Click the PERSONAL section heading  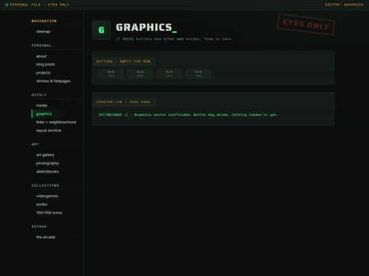click(42, 46)
